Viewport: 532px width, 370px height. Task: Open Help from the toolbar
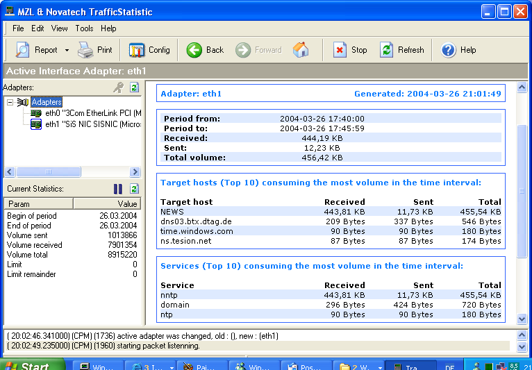[x=458, y=50]
